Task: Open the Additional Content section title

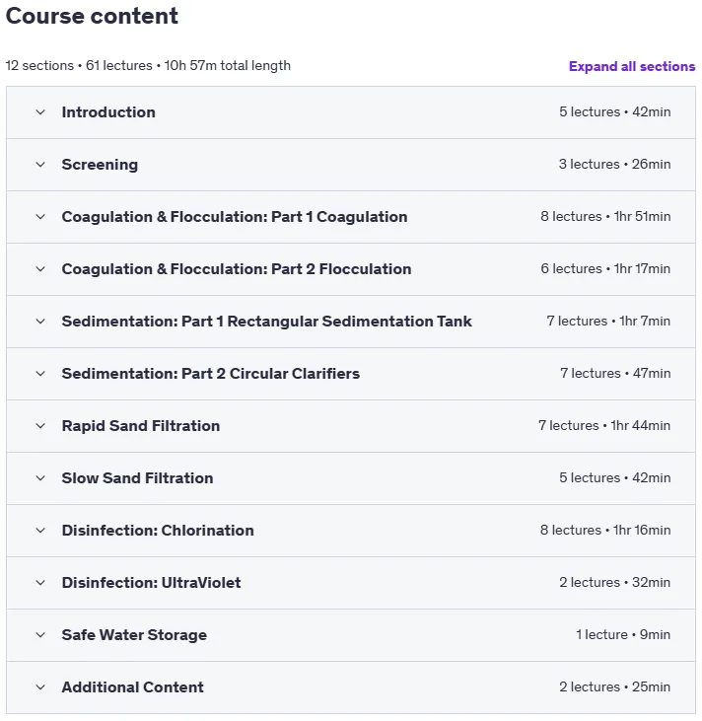Action: [132, 687]
